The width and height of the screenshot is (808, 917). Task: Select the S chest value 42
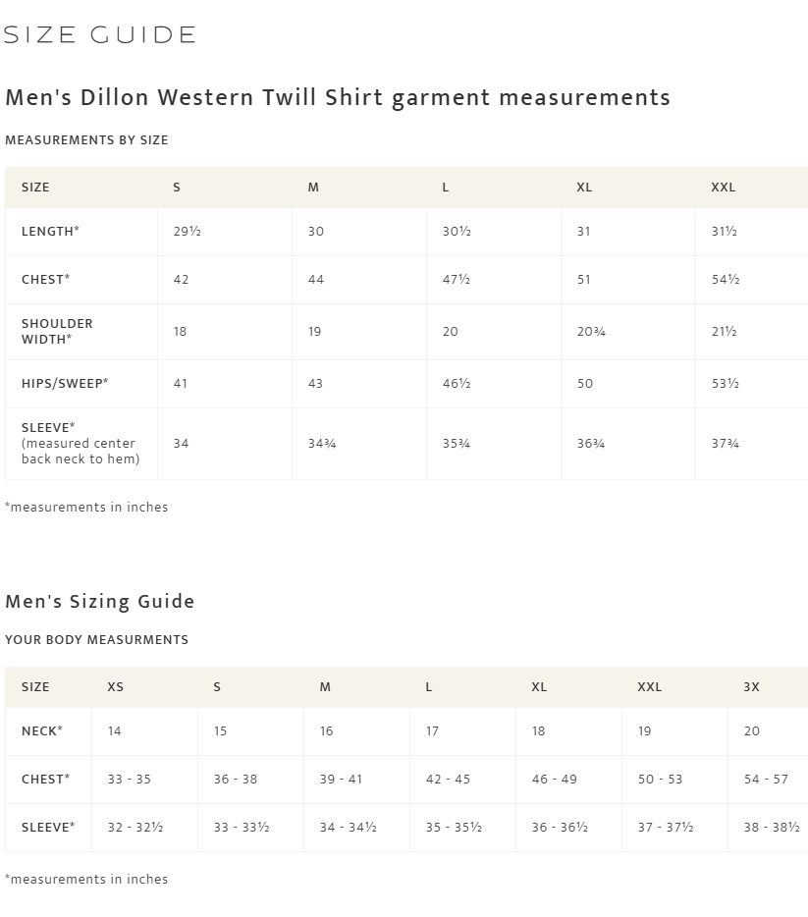[x=182, y=280]
